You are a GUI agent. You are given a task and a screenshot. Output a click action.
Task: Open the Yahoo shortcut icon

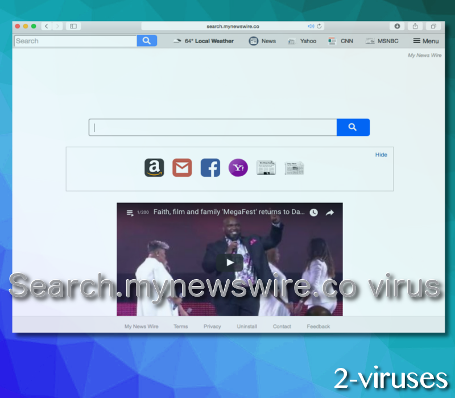pyautogui.click(x=238, y=168)
